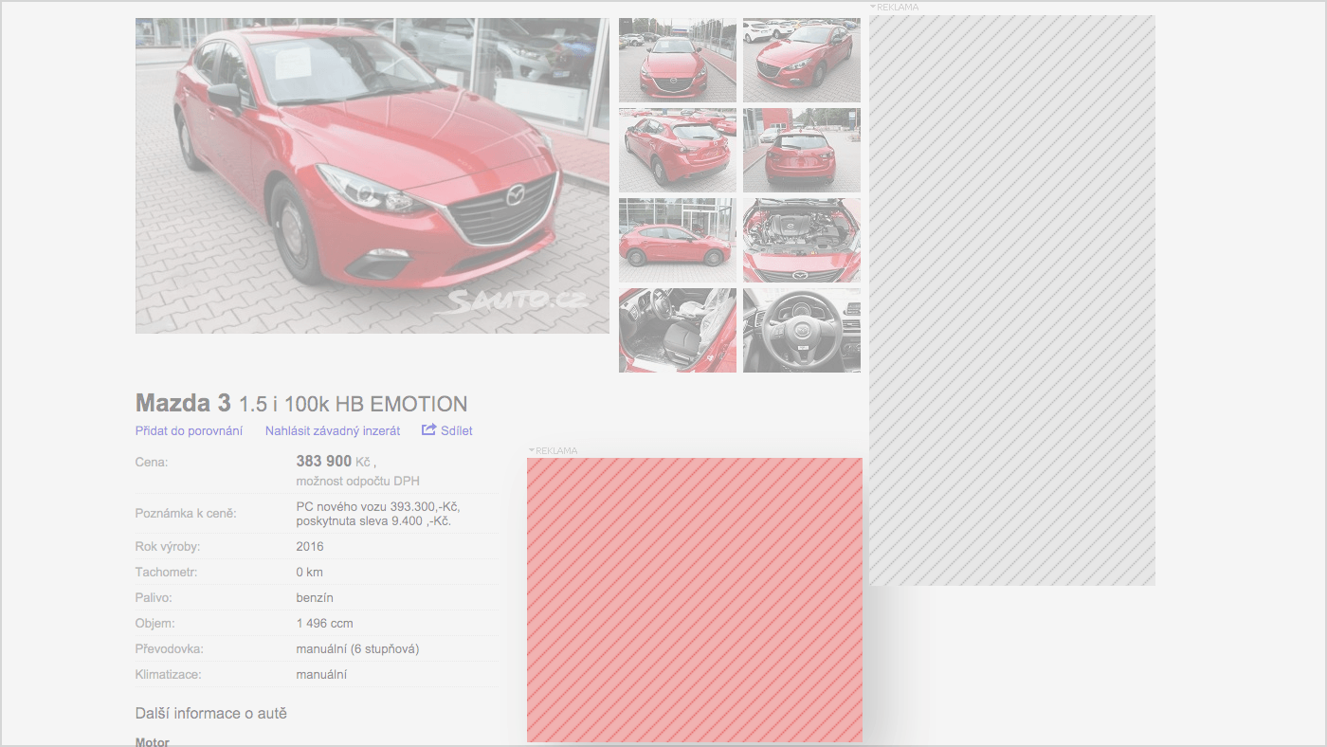Image resolution: width=1327 pixels, height=747 pixels.
Task: Click the fuel value 'benzín'
Action: 315,597
